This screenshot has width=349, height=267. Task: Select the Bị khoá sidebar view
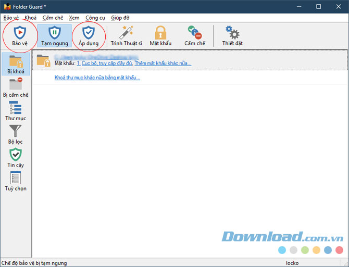[16, 64]
